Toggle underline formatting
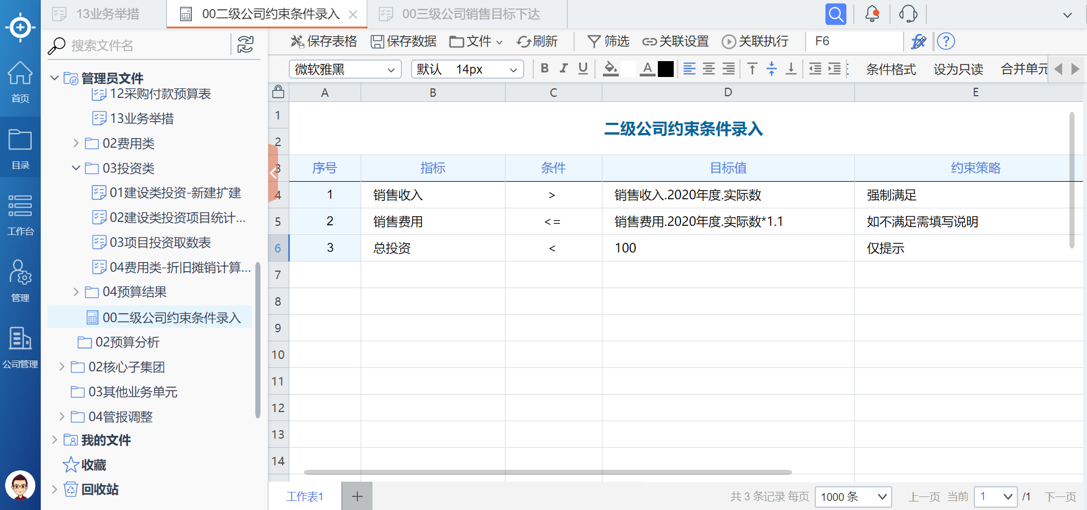This screenshot has width=1087, height=510. tap(583, 69)
